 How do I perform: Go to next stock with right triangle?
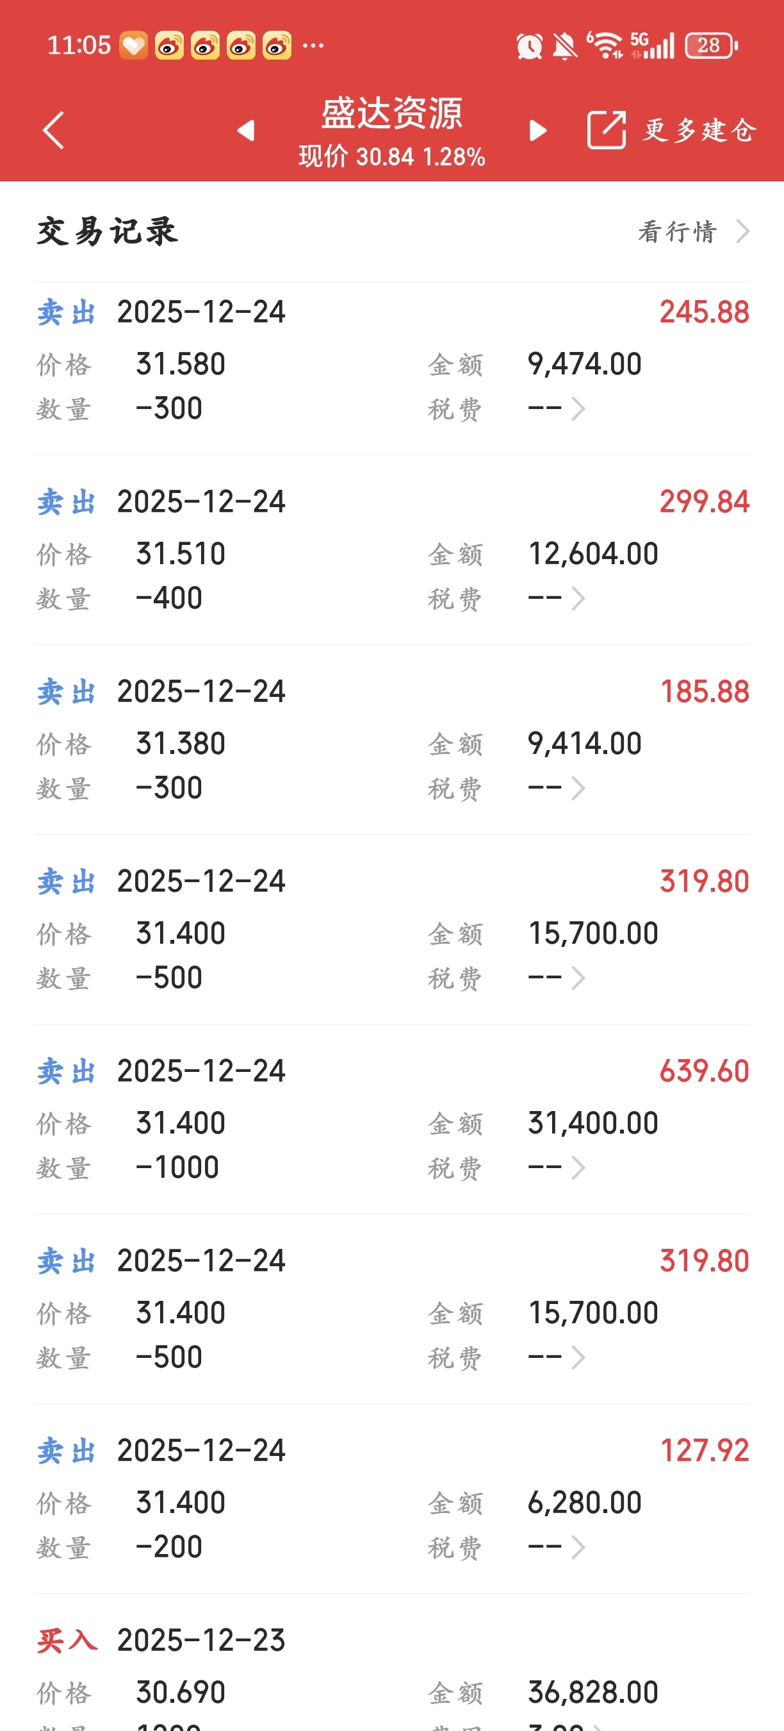(537, 130)
